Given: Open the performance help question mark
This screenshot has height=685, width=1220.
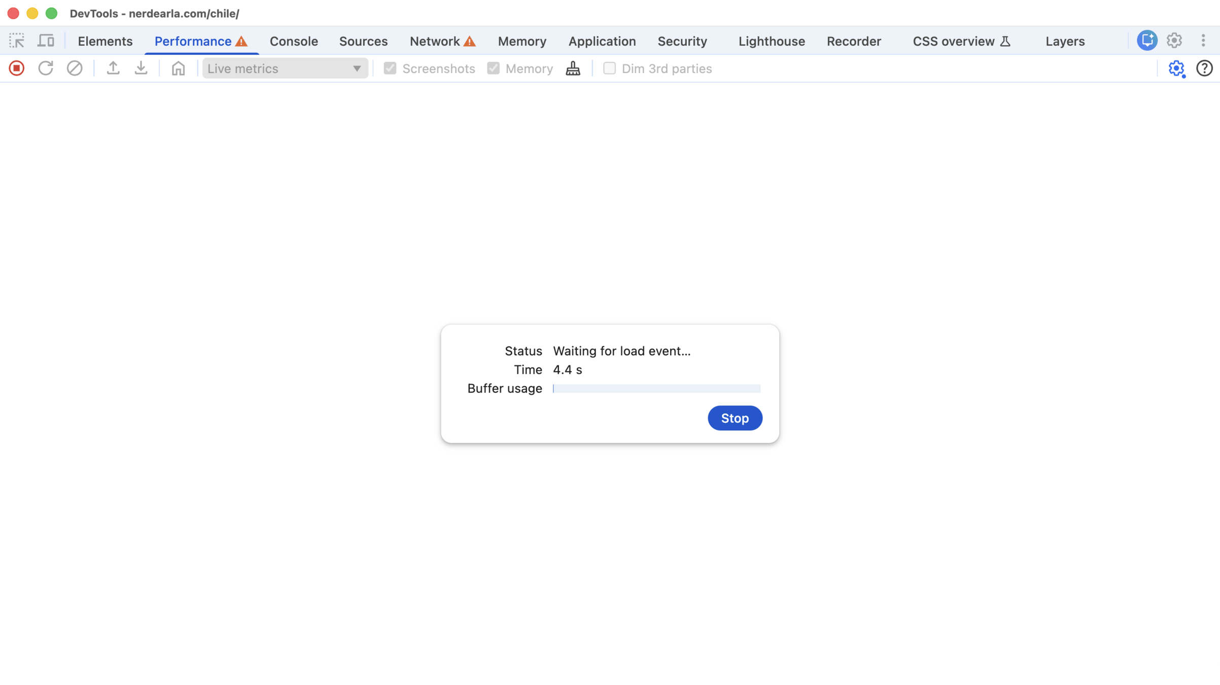Looking at the screenshot, I should (1204, 68).
